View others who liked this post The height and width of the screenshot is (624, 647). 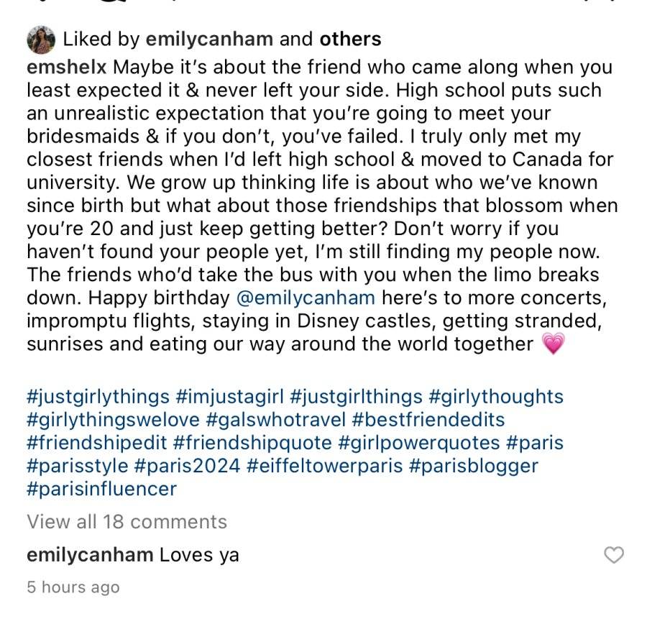tap(350, 40)
